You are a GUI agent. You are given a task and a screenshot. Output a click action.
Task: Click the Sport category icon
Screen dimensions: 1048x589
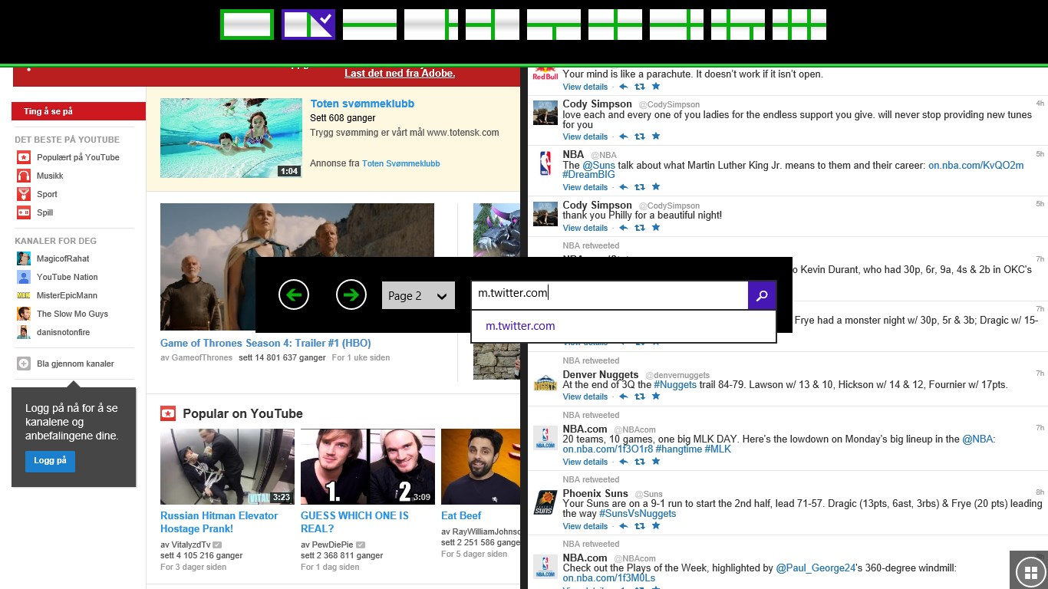pyautogui.click(x=22, y=194)
